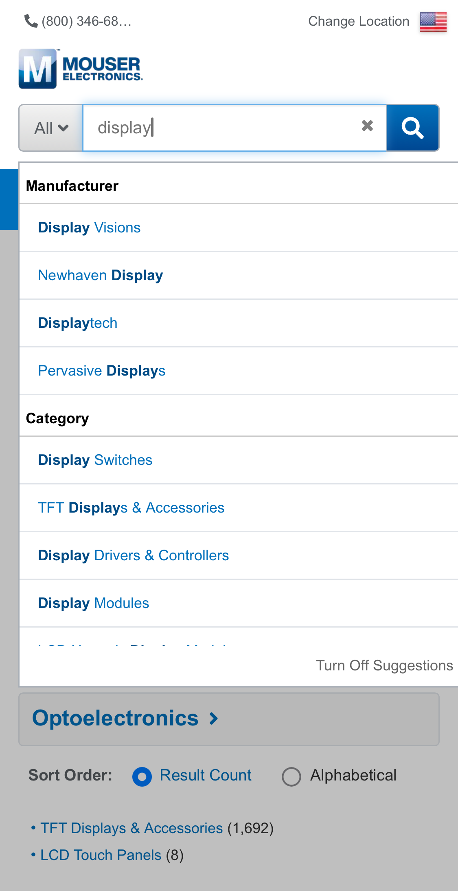Click Turn Off Suggestions
The image size is (458, 891).
coord(384,665)
